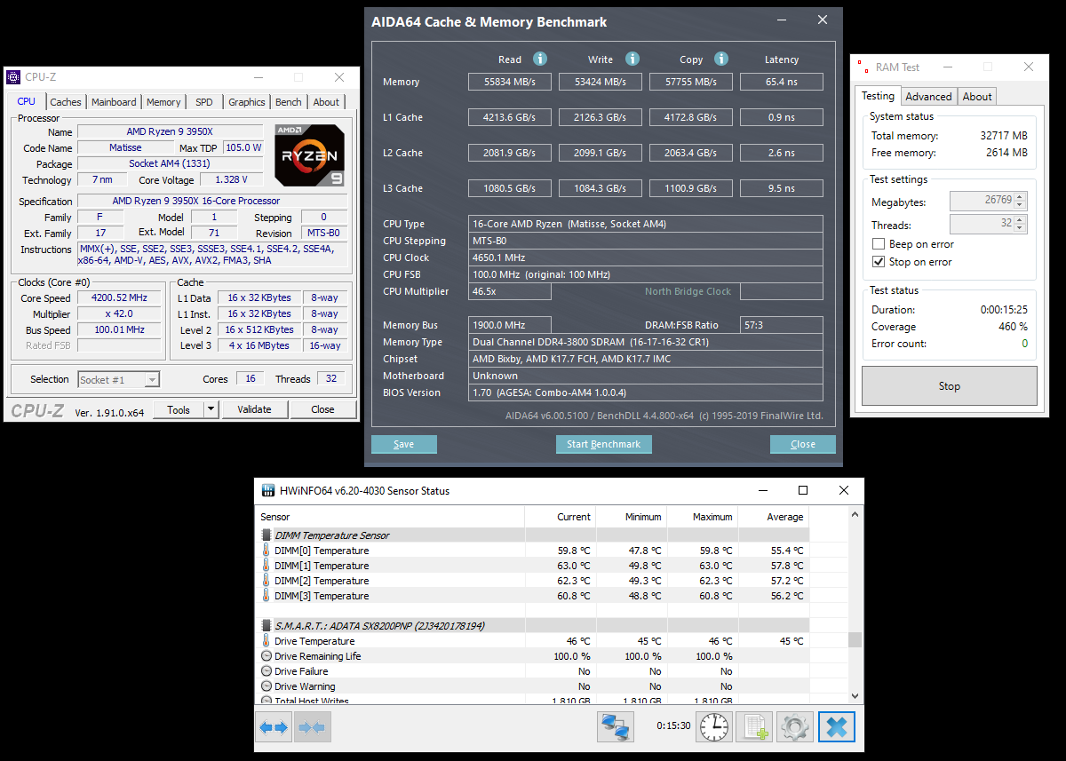Click the Write info icon in AIDA64
The width and height of the screenshot is (1066, 761).
tap(632, 59)
